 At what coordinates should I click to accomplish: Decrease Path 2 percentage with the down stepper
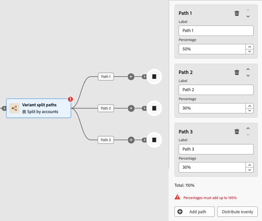250,110
